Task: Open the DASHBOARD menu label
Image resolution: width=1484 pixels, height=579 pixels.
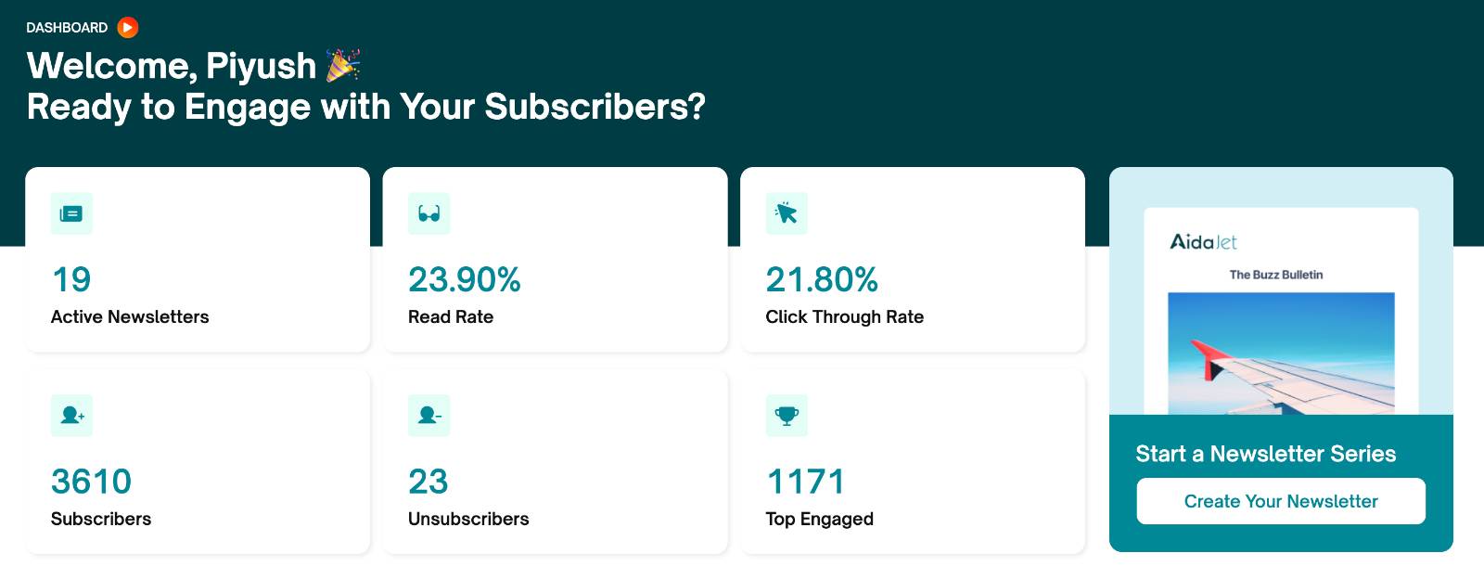Action: [67, 27]
